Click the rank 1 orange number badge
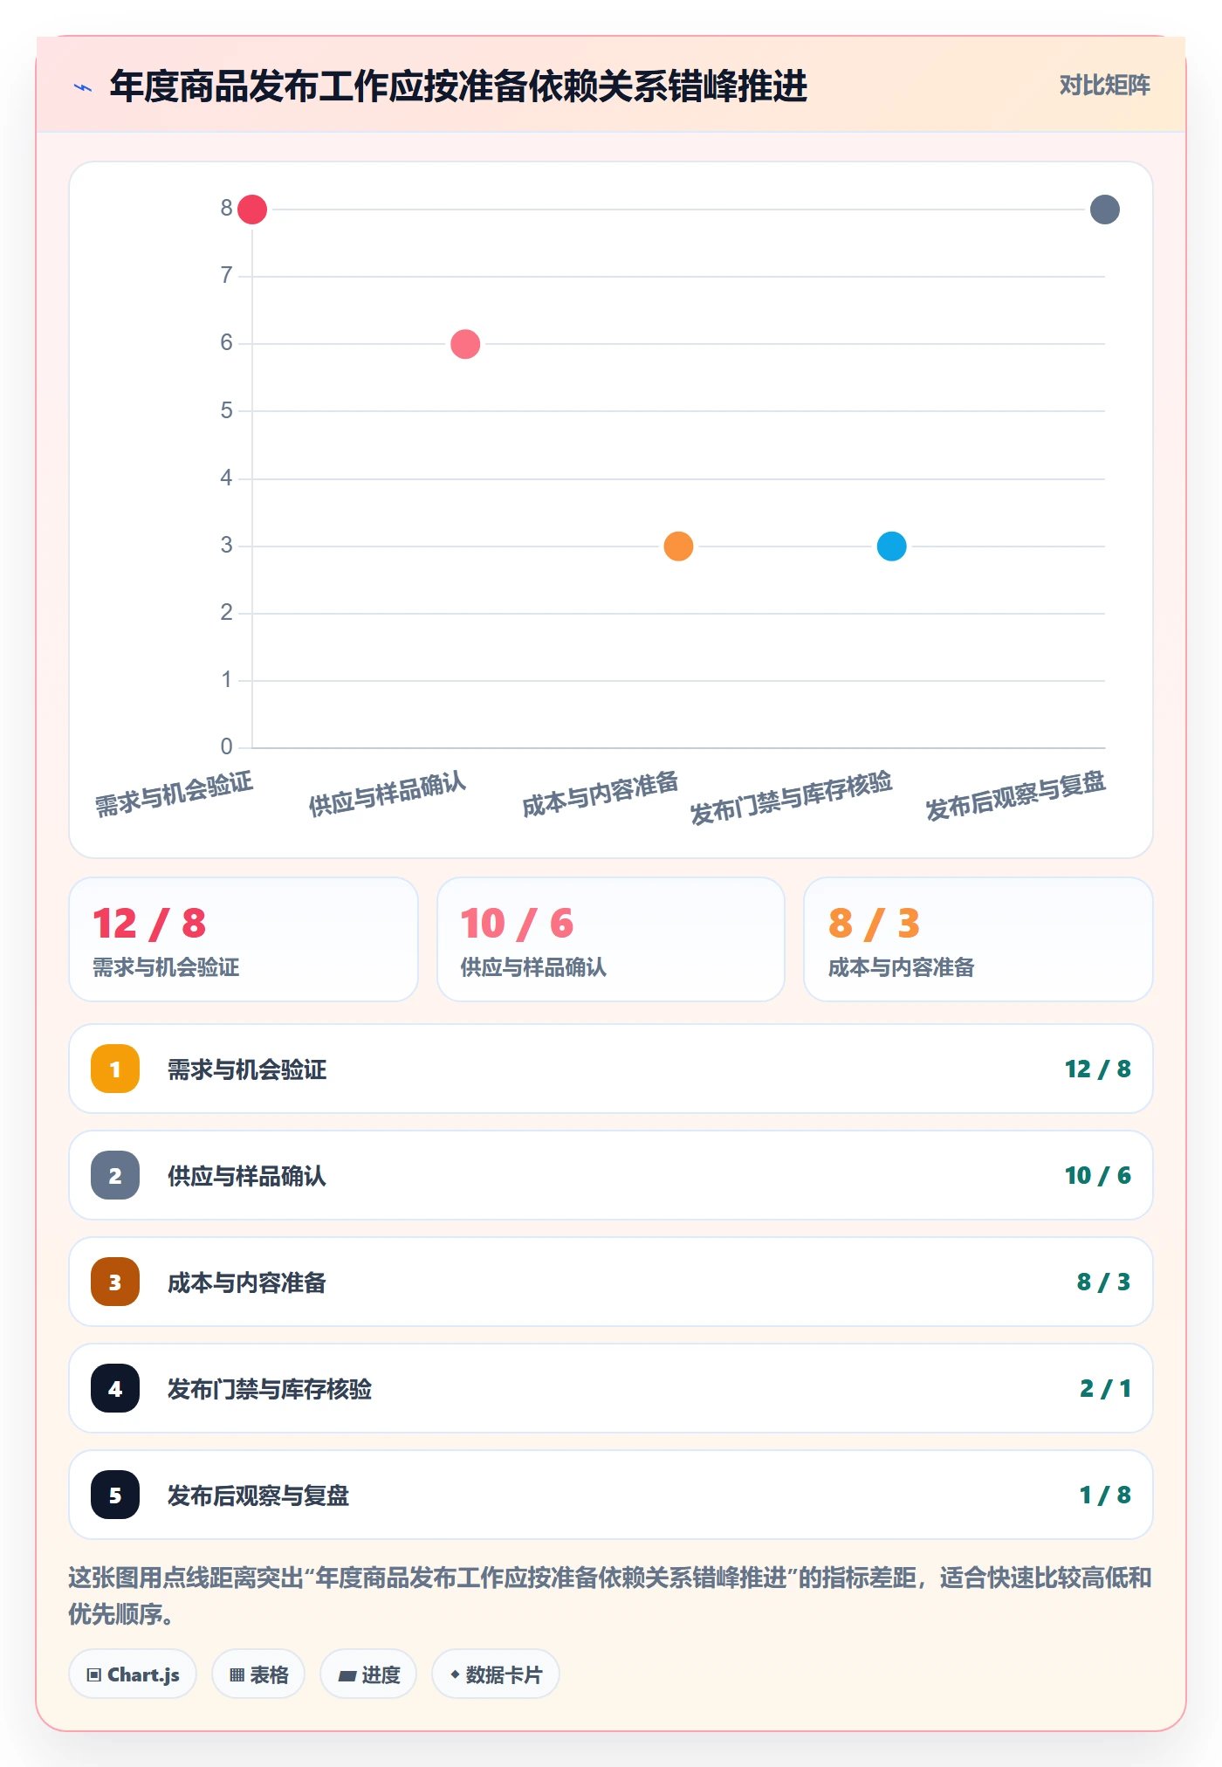Viewport: 1222px width, 1767px height. click(x=115, y=1069)
